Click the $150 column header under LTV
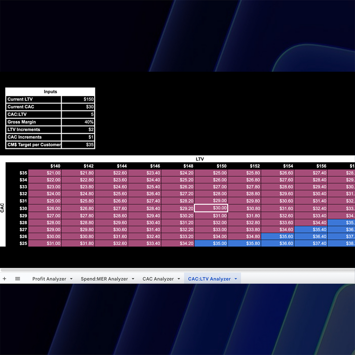The width and height of the screenshot is (355, 355). click(x=221, y=166)
